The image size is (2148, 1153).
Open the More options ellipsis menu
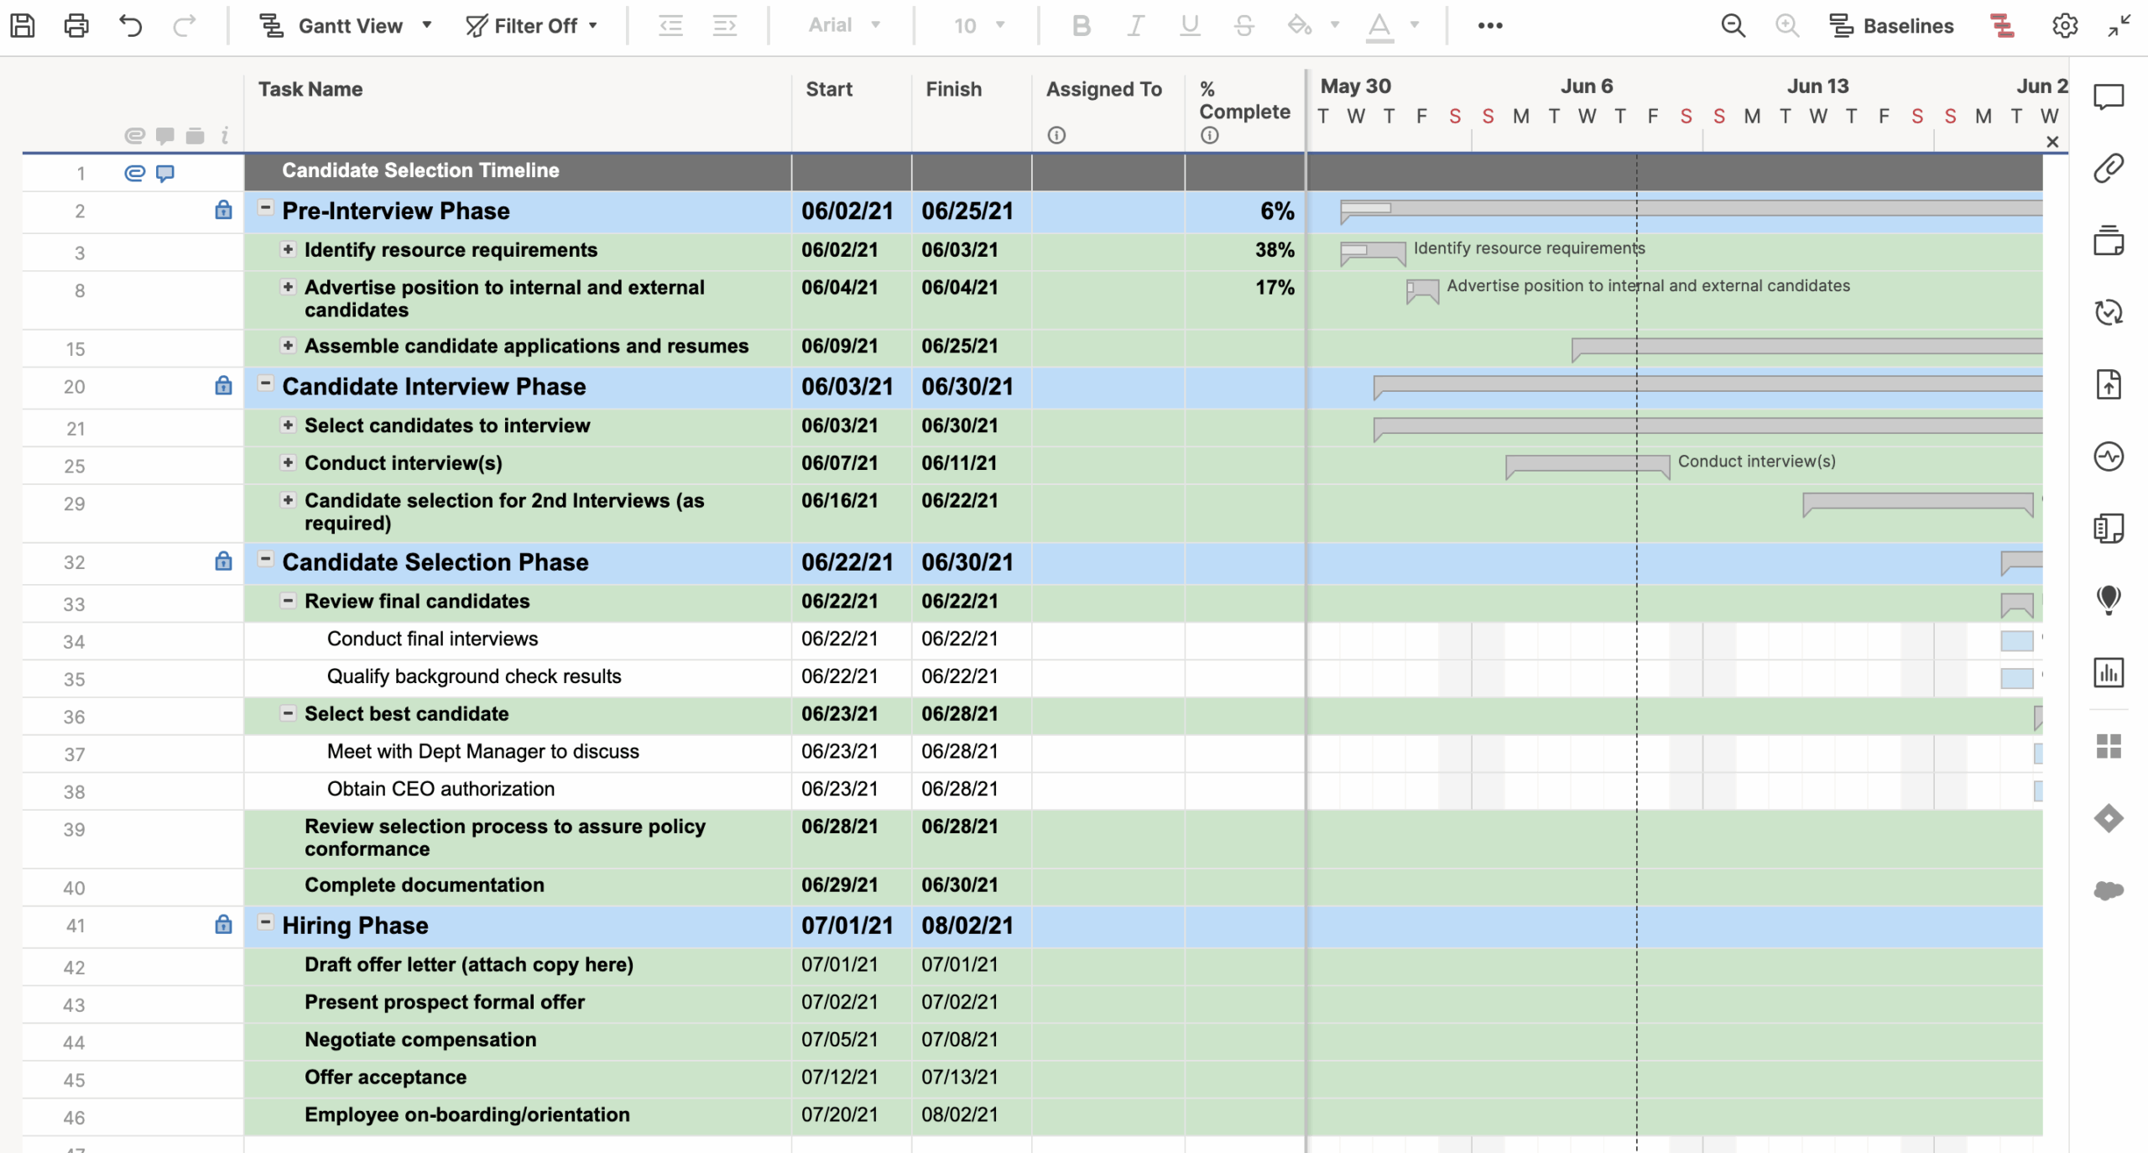[x=1491, y=25]
